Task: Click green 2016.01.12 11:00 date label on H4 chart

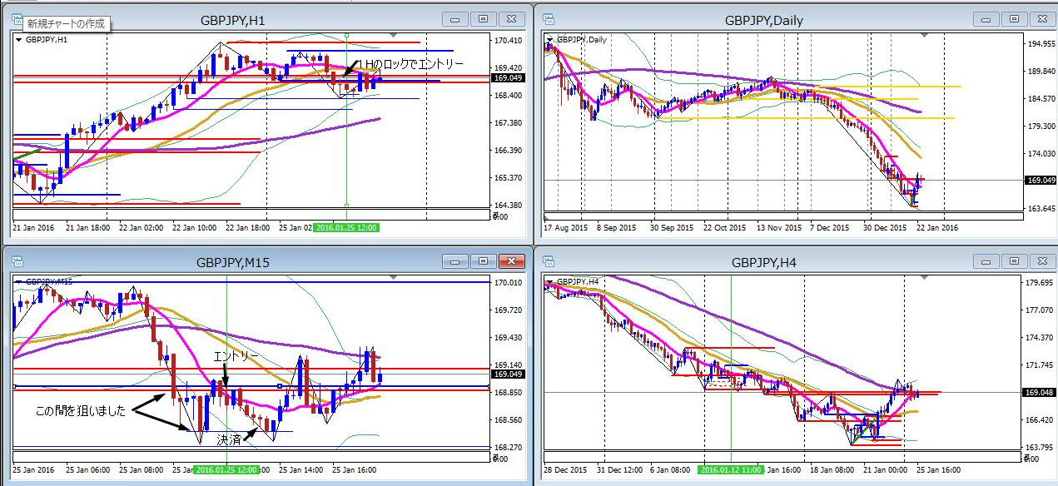Action: [x=730, y=470]
